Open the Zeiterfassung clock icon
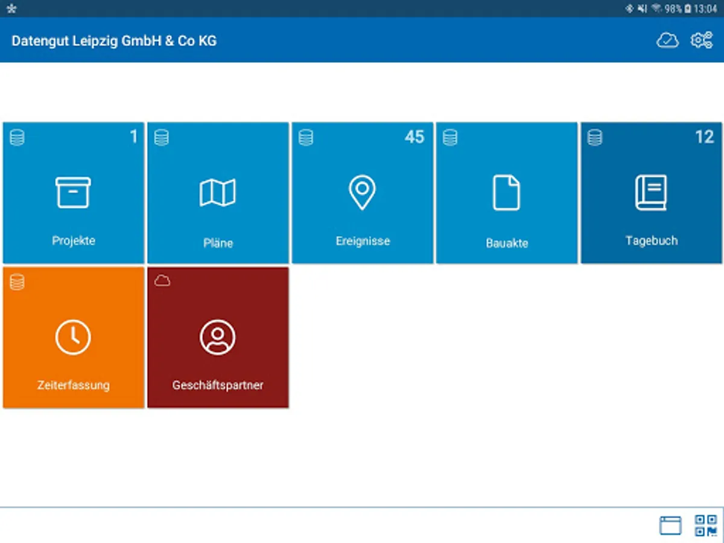The image size is (724, 543). (x=73, y=337)
